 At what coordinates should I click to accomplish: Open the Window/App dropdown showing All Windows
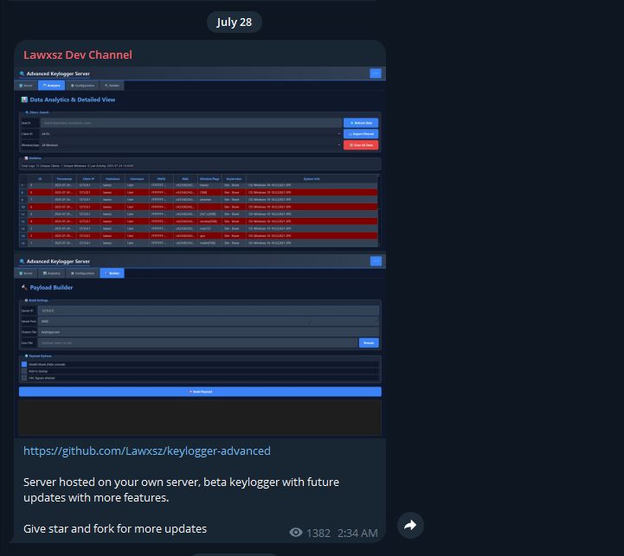[191, 145]
